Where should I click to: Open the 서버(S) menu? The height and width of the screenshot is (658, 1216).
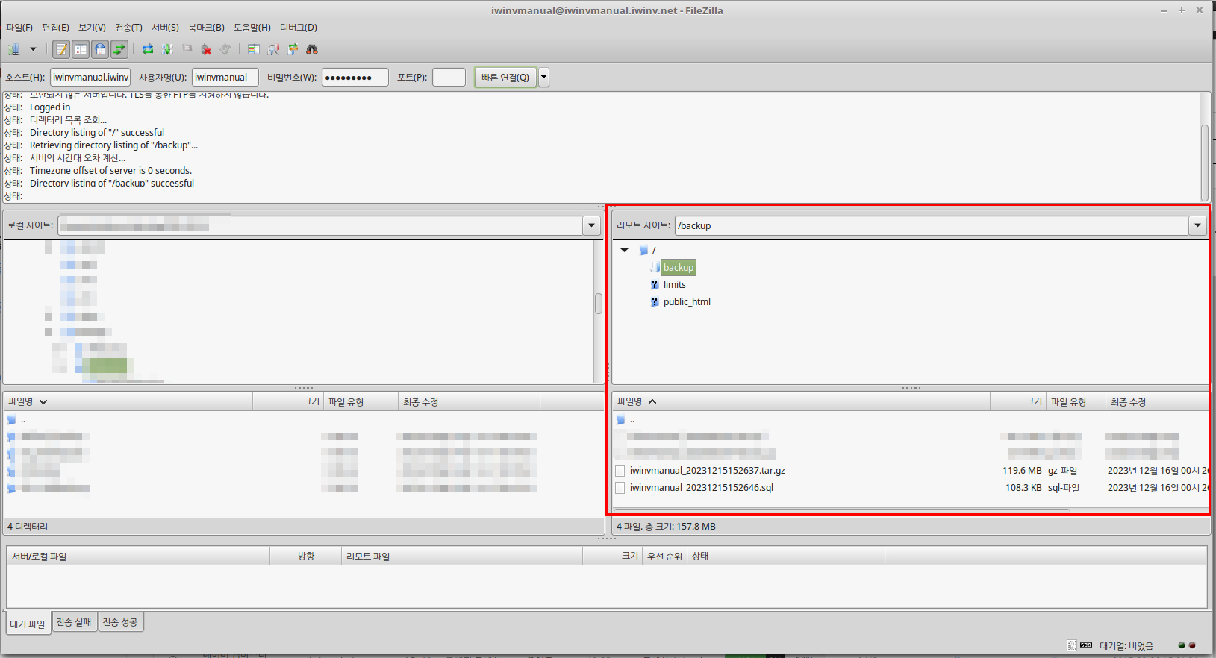pyautogui.click(x=165, y=28)
